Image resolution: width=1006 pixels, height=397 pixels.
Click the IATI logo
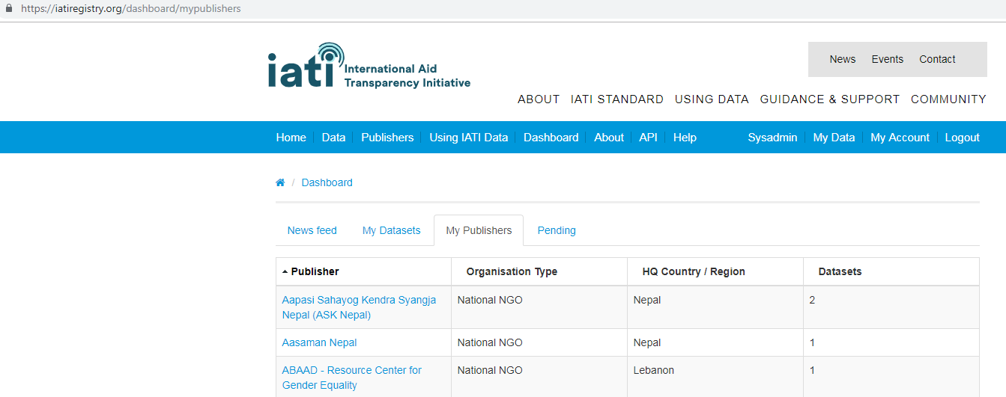(x=369, y=66)
